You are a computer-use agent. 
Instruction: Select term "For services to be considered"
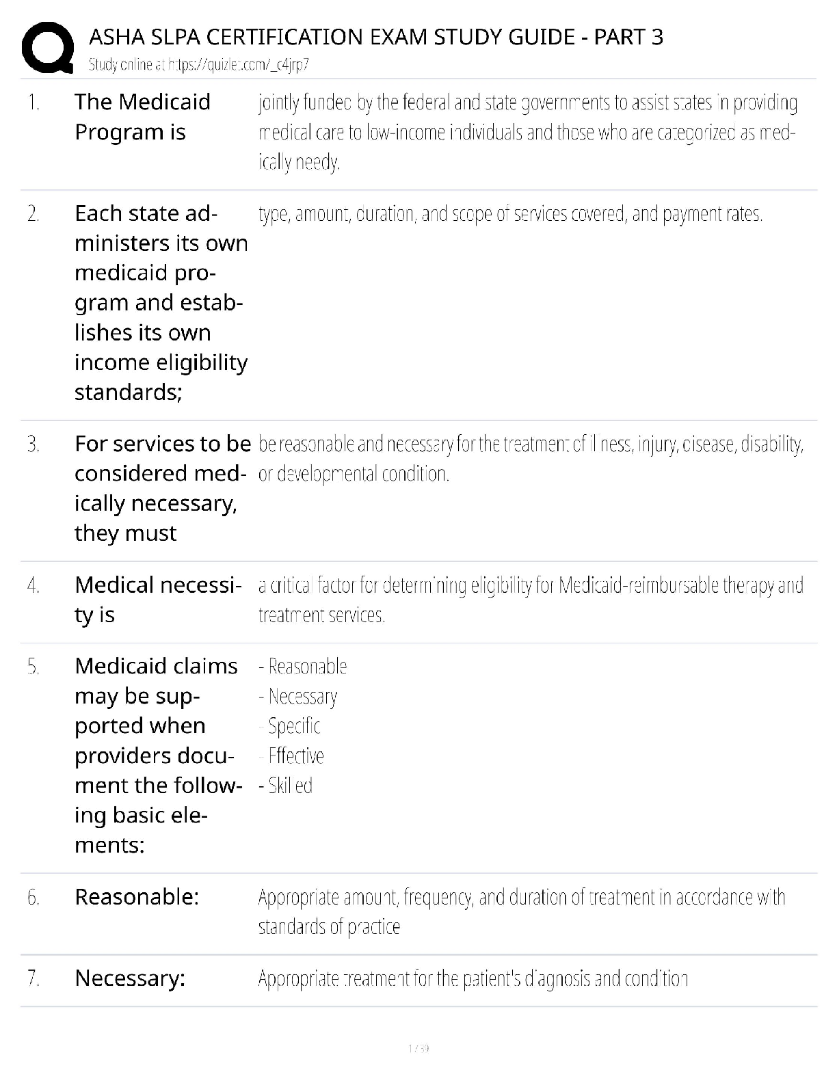[162, 488]
